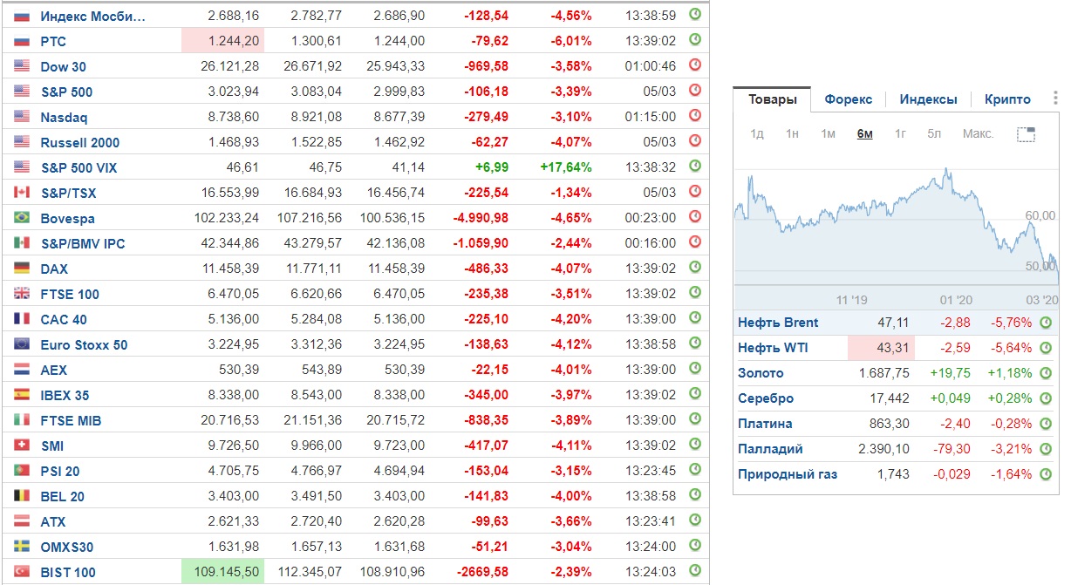The width and height of the screenshot is (1071, 585).
Task: Click the Spain flag beside IBEX 35
Action: pos(22,395)
